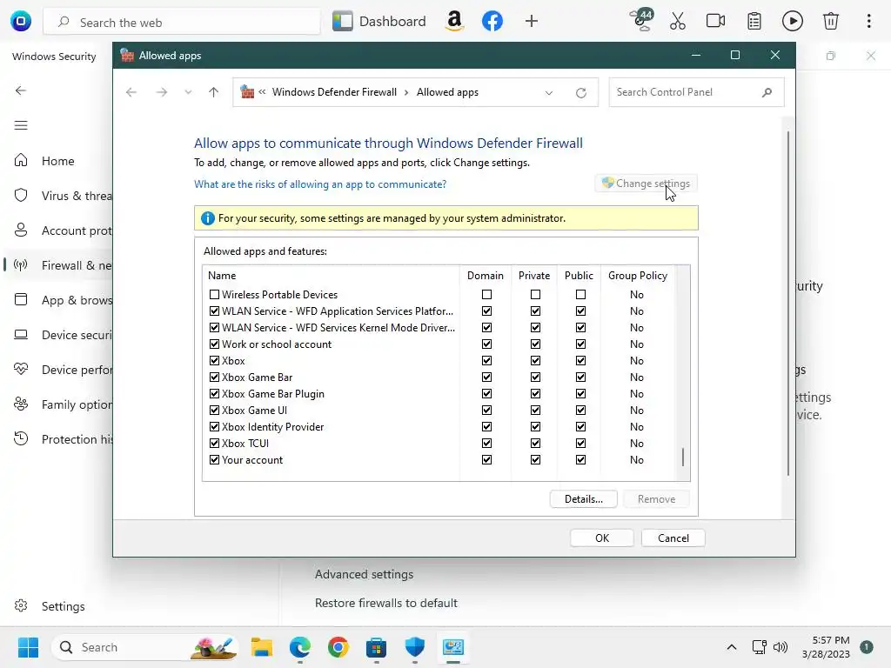Open Control Panel icon on taskbar

452,647
